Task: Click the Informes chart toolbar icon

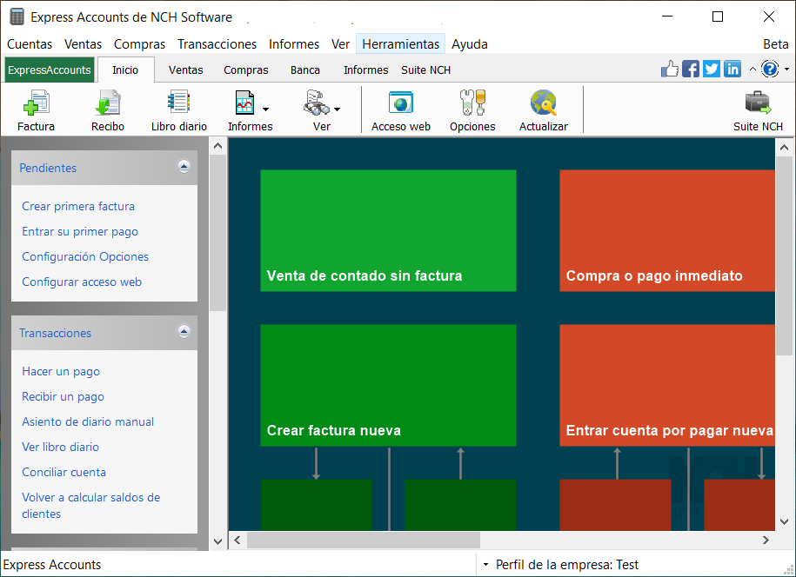Action: coord(244,103)
